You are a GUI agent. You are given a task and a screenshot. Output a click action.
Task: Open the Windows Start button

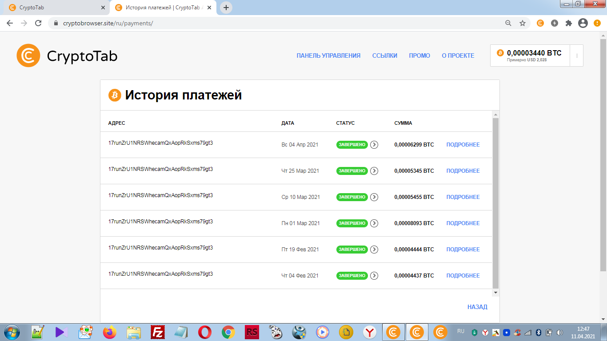click(x=12, y=332)
